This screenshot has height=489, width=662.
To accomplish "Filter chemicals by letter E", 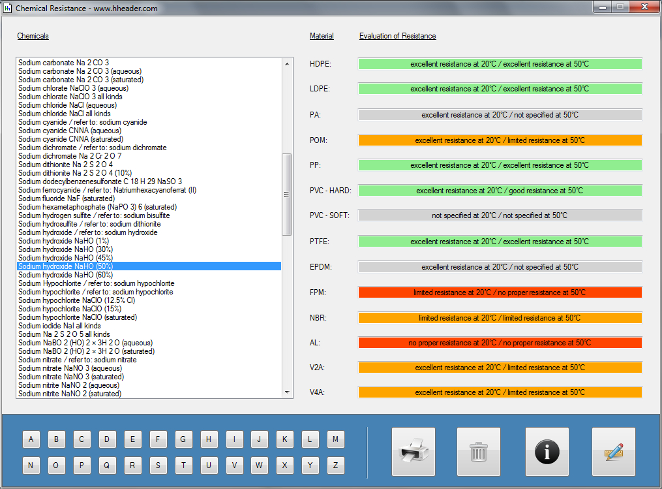I will pos(132,439).
